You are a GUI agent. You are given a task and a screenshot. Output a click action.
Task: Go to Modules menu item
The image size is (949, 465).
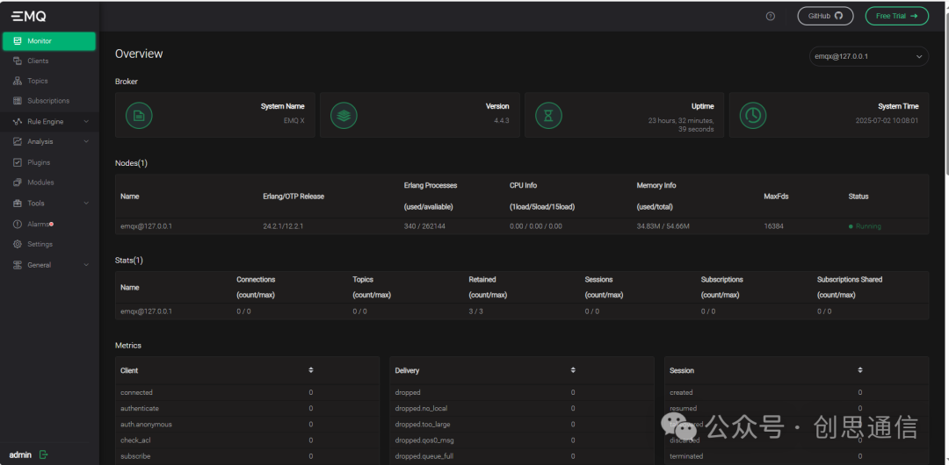point(49,182)
